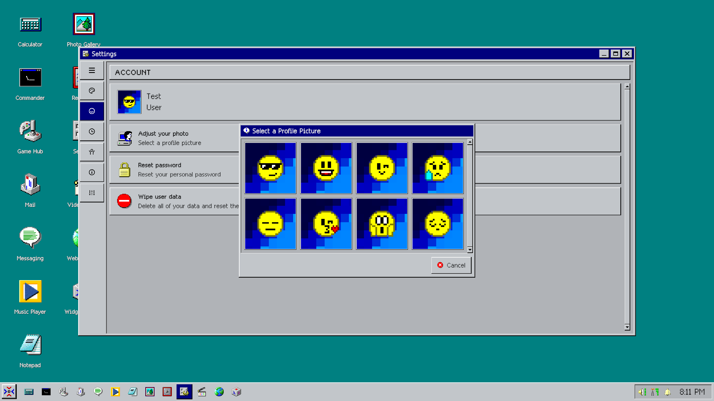Open Reset password option
714x401 pixels.
178,170
